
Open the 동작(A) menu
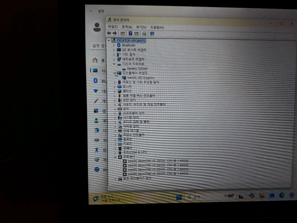127,27
